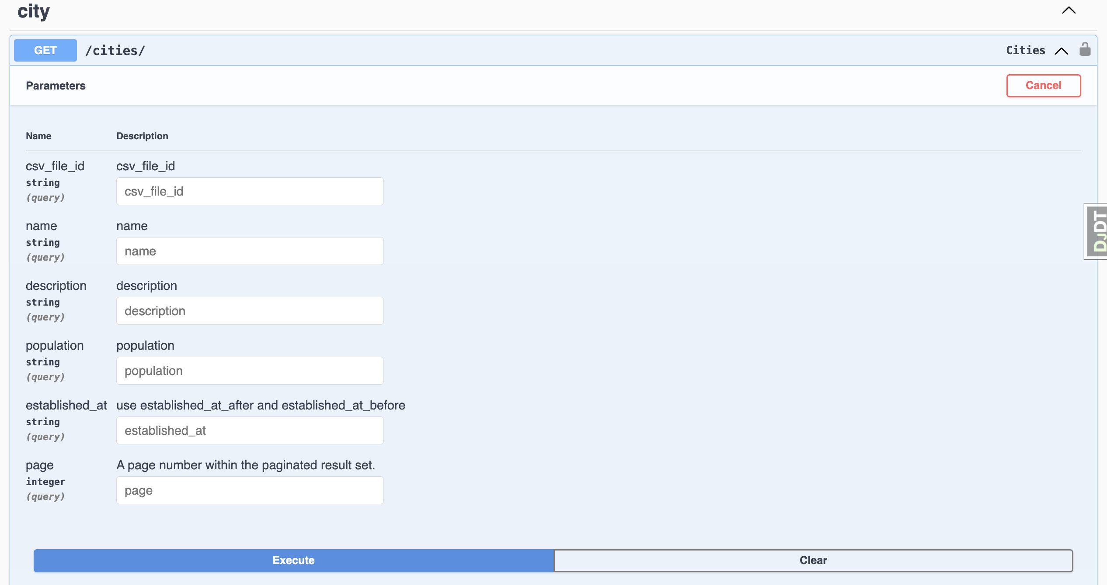The image size is (1107, 585).
Task: Click the Parameters section header
Action: [56, 86]
